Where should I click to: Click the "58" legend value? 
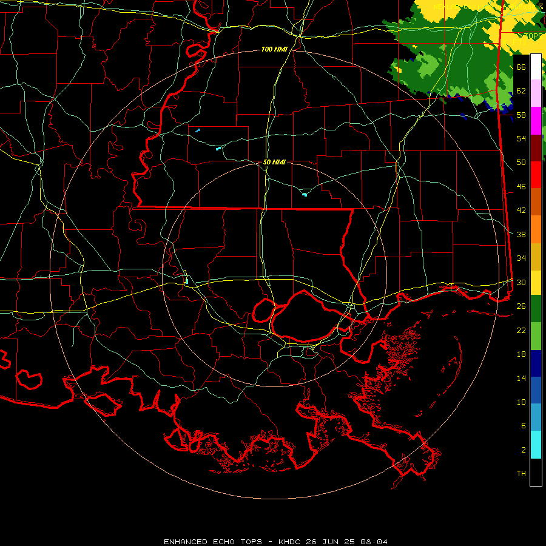pos(521,115)
